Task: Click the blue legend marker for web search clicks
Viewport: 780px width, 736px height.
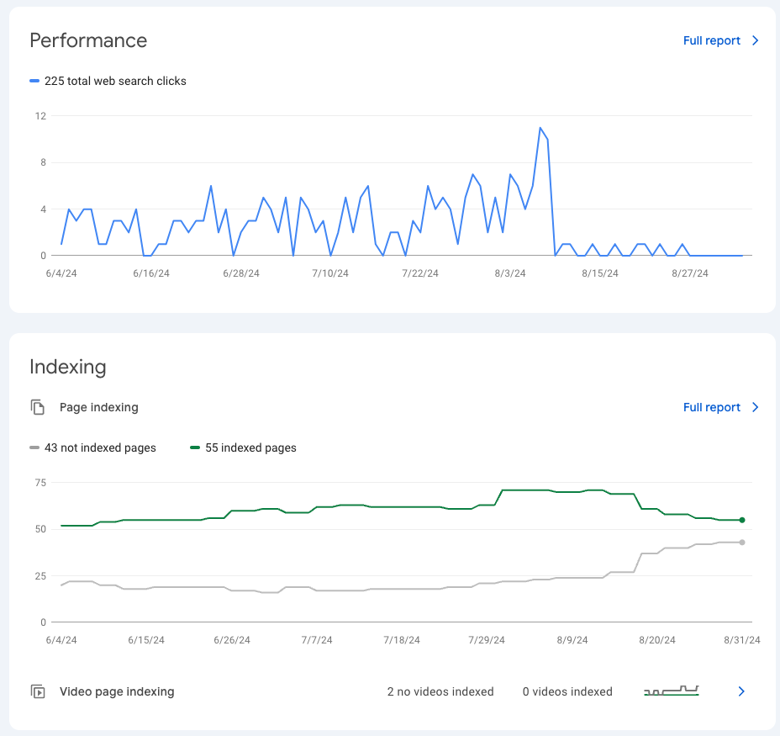Action: pyautogui.click(x=34, y=82)
